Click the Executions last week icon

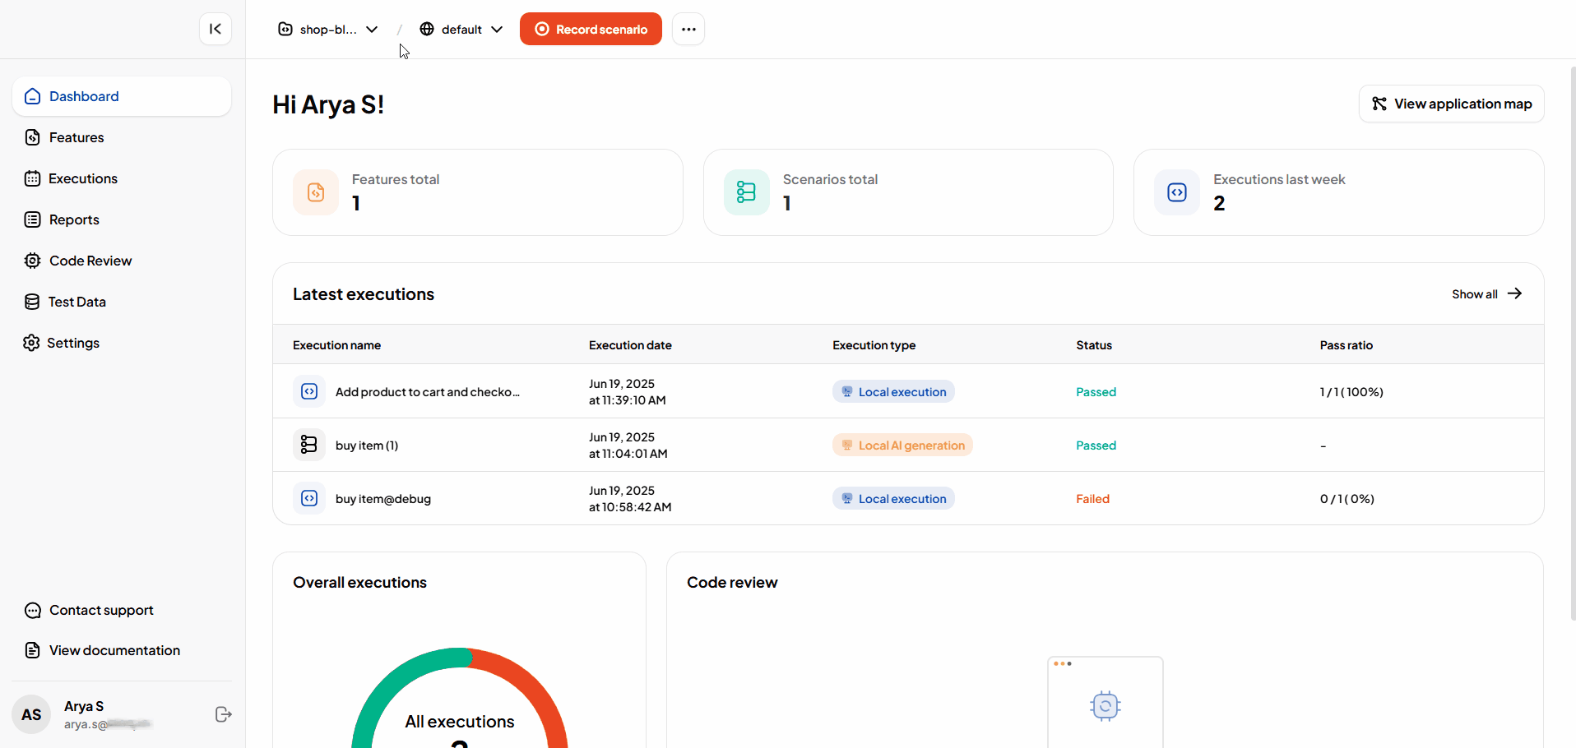tap(1177, 192)
